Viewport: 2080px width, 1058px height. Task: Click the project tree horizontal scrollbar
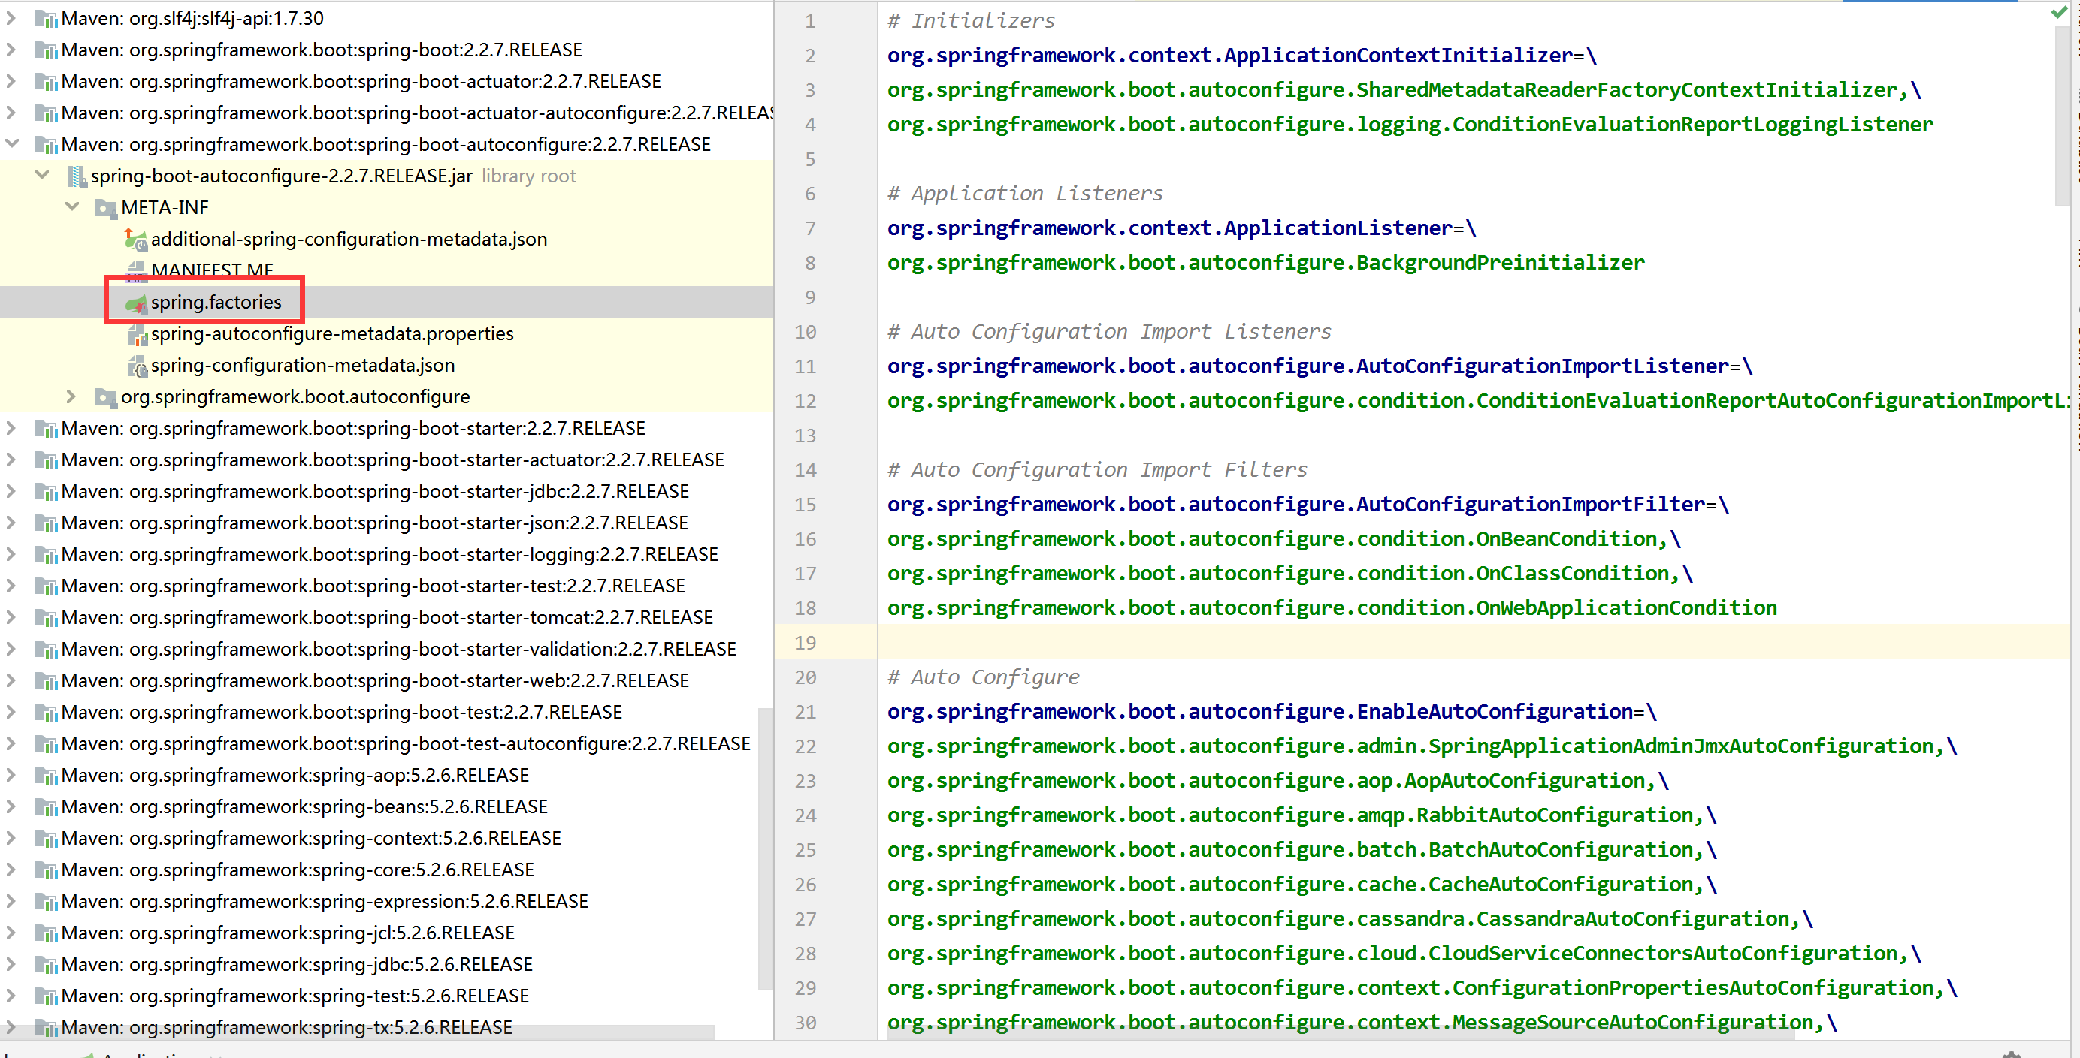(x=357, y=1032)
